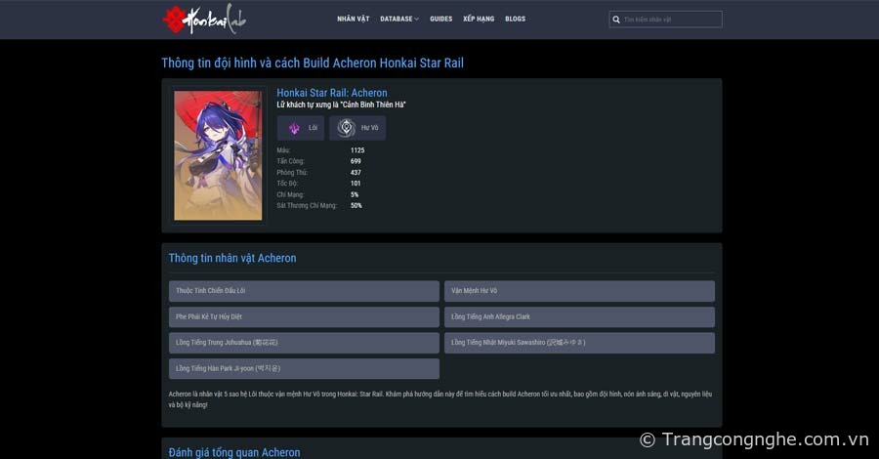879x459 pixels.
Task: Focus the character search input field
Action: click(x=671, y=20)
